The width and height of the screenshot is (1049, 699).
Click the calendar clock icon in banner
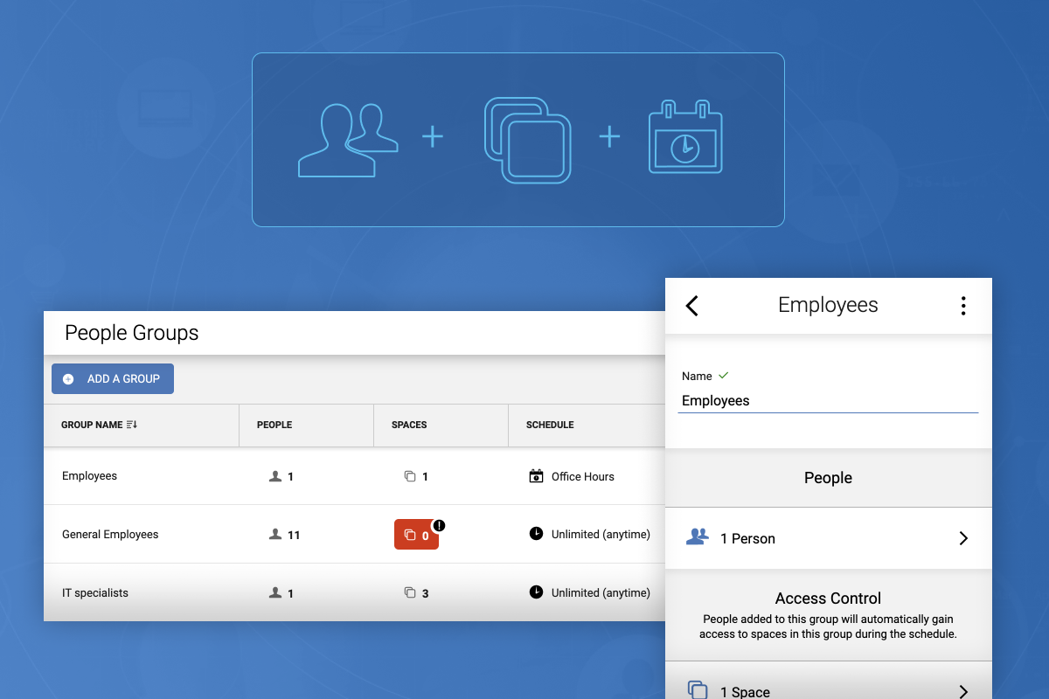[x=685, y=138]
